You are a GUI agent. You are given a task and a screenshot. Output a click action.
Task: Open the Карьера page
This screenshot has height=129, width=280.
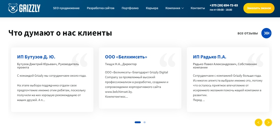pos(152,8)
